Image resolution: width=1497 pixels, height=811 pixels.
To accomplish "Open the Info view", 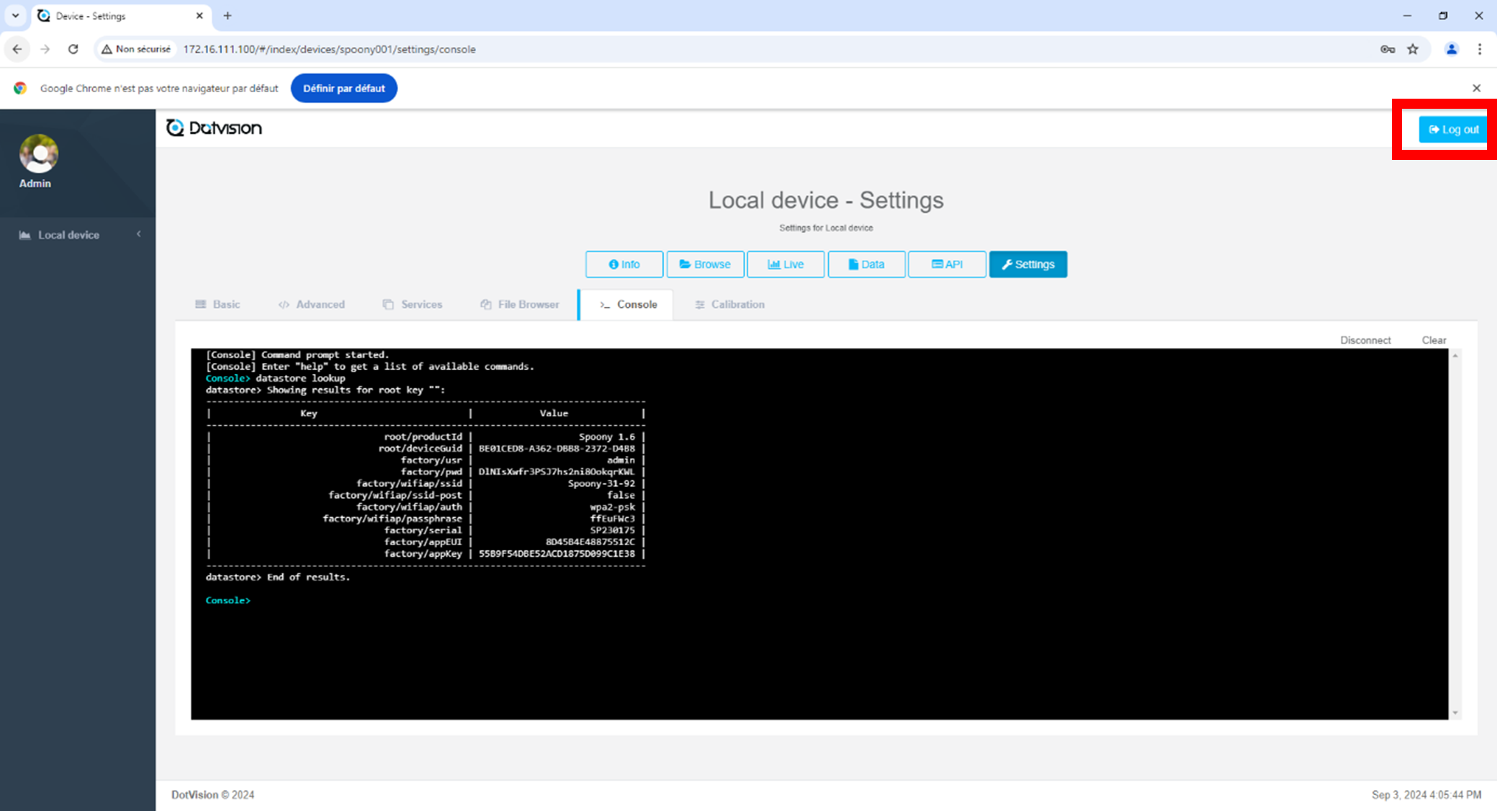I will tap(624, 264).
